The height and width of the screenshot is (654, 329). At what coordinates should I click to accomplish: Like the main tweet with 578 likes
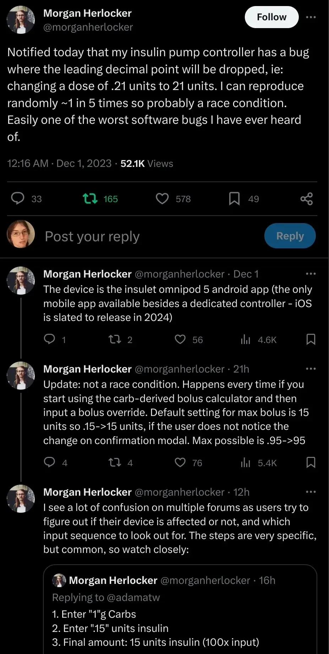[162, 199]
